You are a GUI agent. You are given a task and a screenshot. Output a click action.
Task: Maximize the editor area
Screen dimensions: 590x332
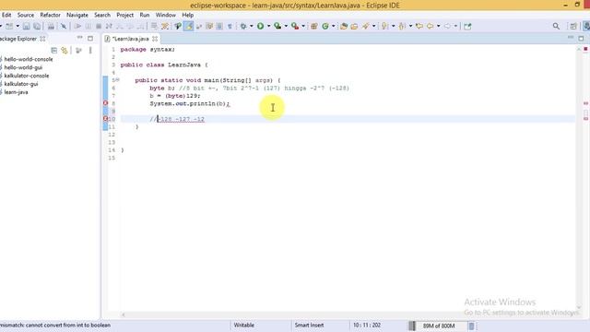coord(581,39)
